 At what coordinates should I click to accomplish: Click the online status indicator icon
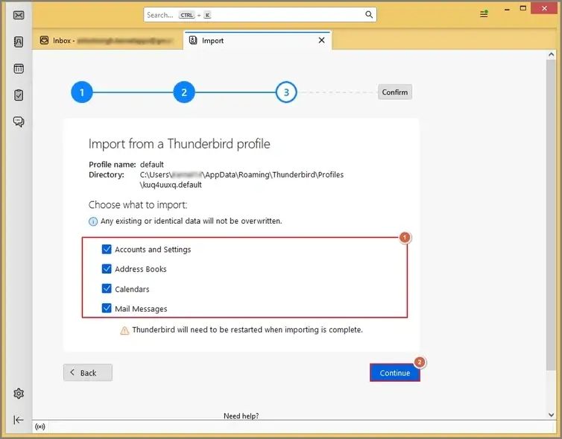pos(40,426)
